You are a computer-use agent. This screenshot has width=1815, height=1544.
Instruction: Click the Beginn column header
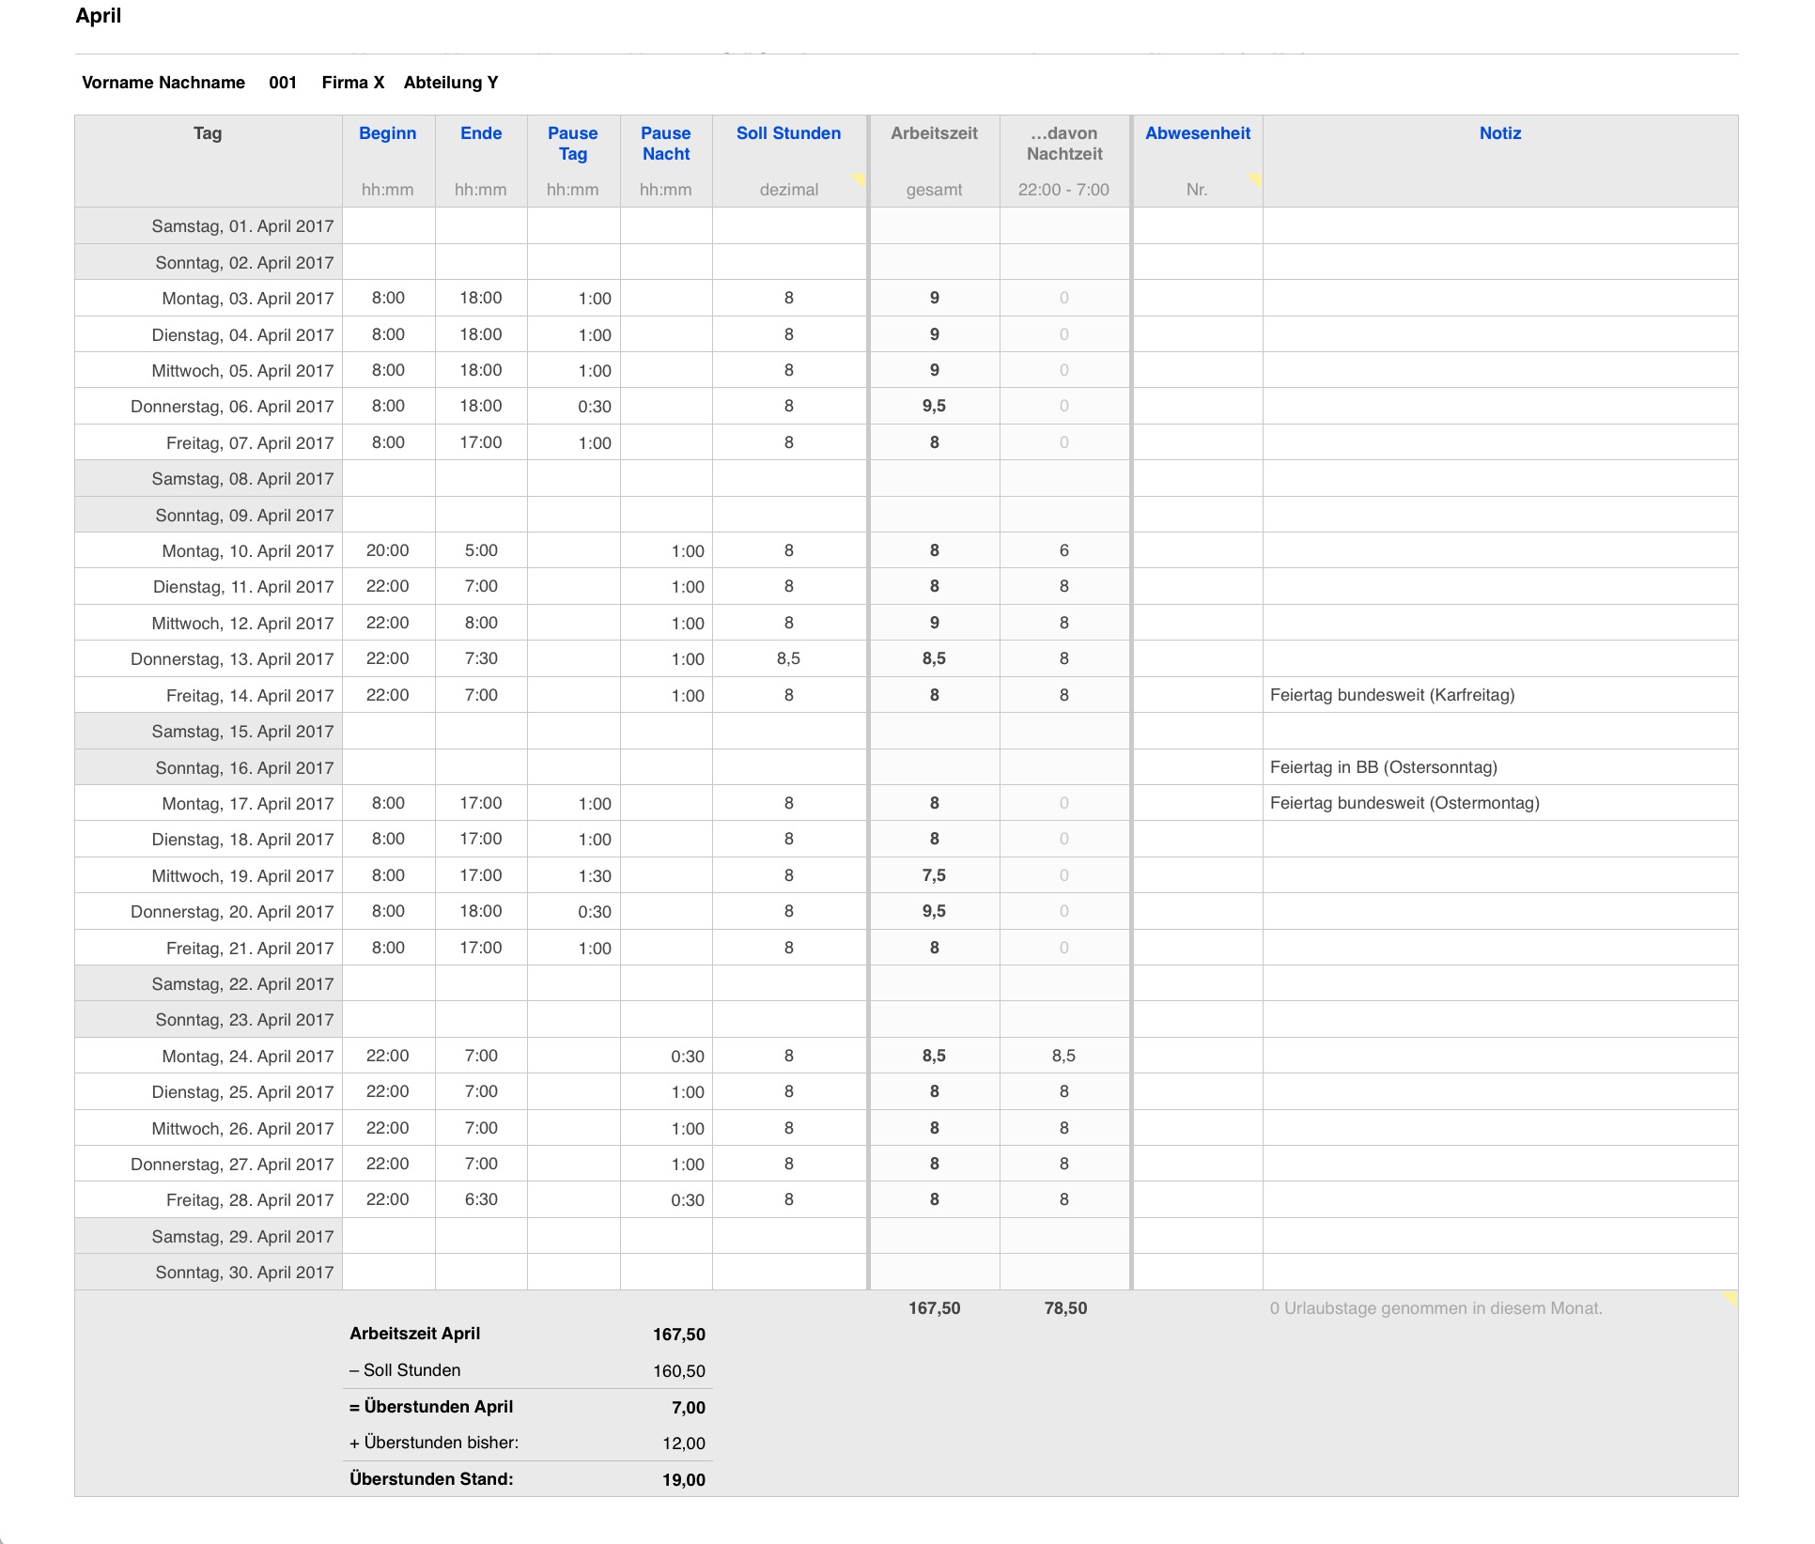[x=387, y=133]
